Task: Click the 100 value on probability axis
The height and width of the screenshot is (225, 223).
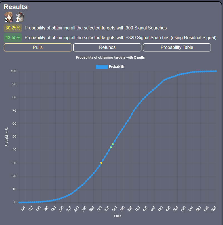Action: [14, 71]
